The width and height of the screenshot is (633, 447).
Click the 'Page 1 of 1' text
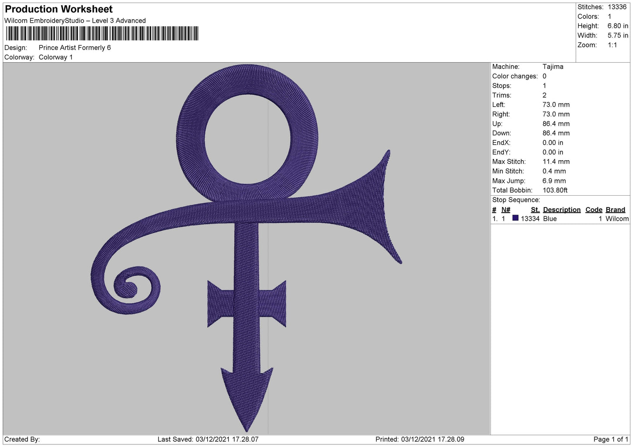point(611,439)
